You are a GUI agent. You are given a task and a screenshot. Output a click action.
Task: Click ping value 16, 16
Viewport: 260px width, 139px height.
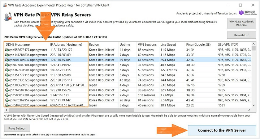coord(190,85)
